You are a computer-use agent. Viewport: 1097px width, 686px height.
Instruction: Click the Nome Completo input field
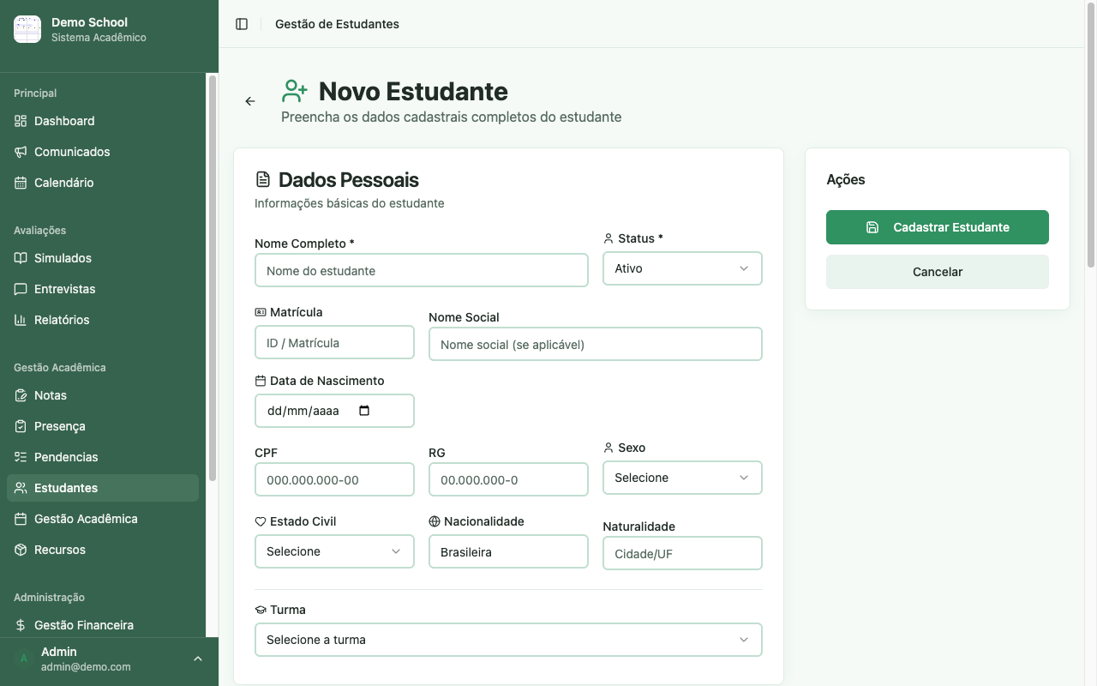pos(422,270)
